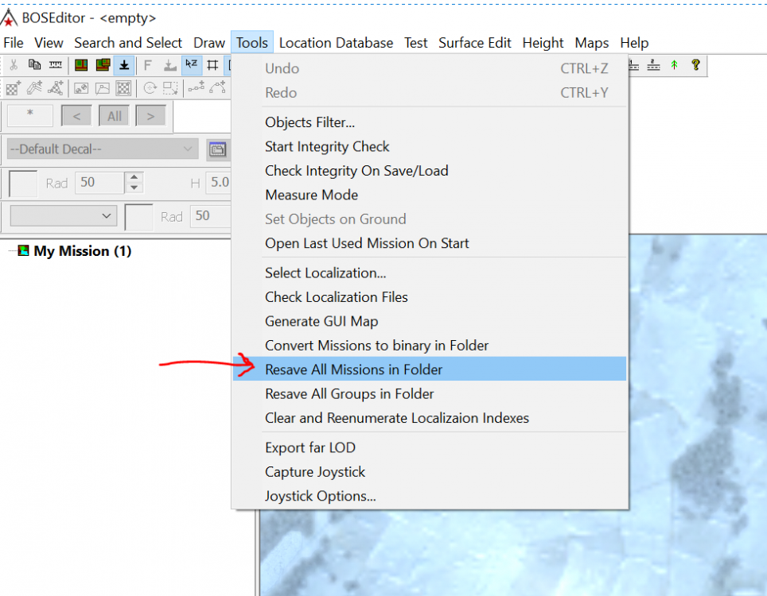Click the copy icon in the toolbar

34,65
